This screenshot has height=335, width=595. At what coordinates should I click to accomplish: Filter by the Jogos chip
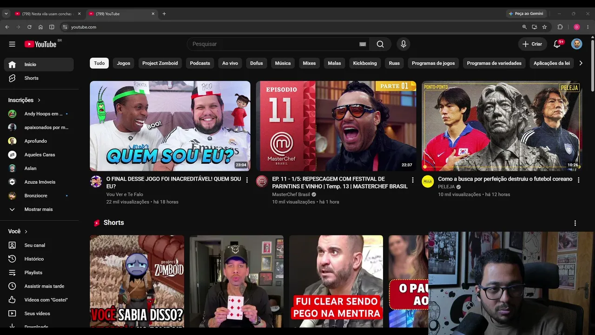pyautogui.click(x=124, y=63)
